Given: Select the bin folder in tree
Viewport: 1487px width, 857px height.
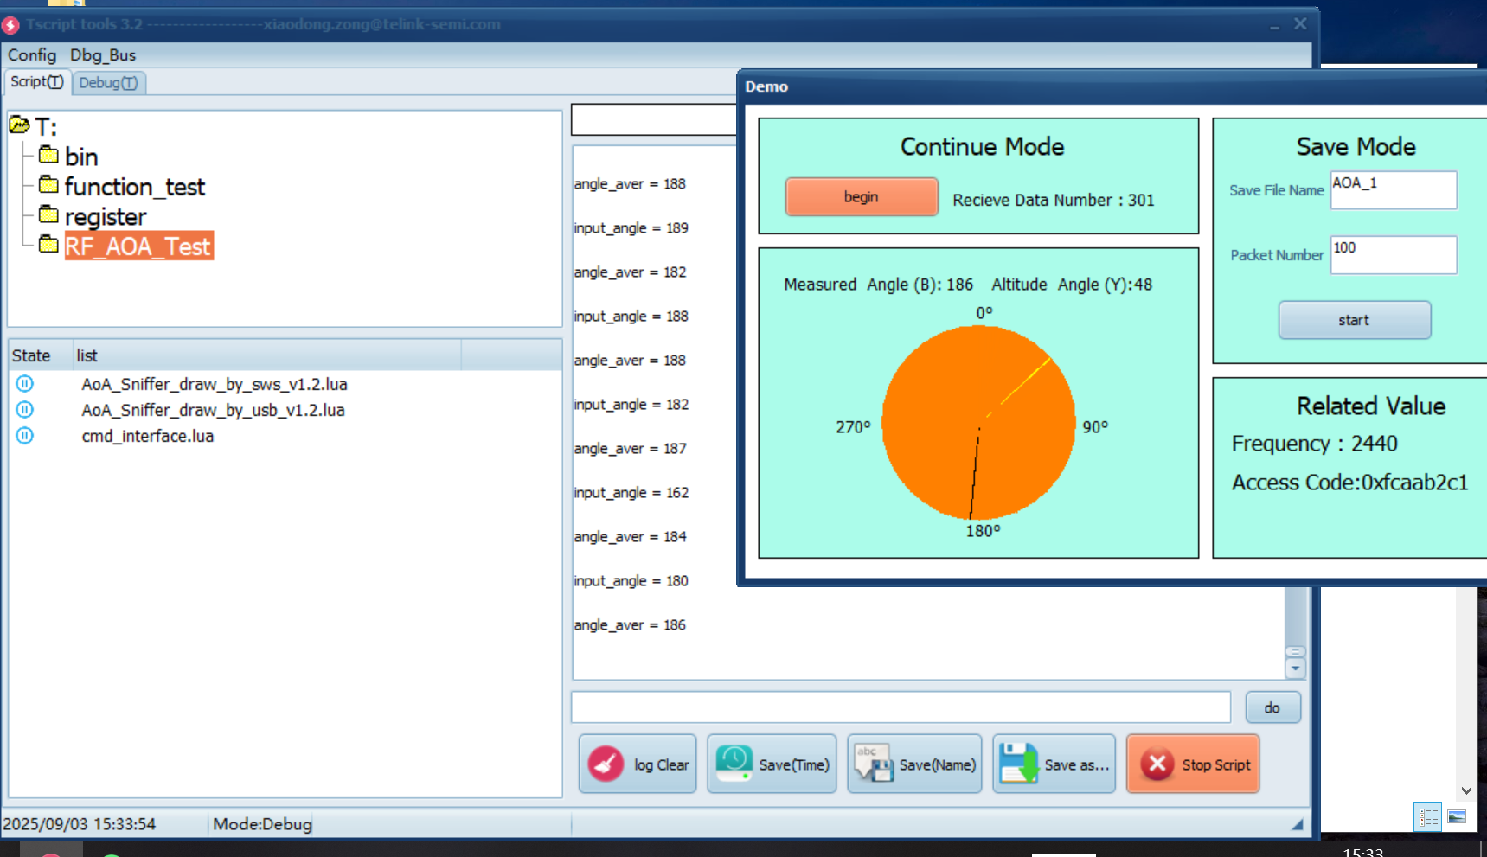Looking at the screenshot, I should point(81,157).
